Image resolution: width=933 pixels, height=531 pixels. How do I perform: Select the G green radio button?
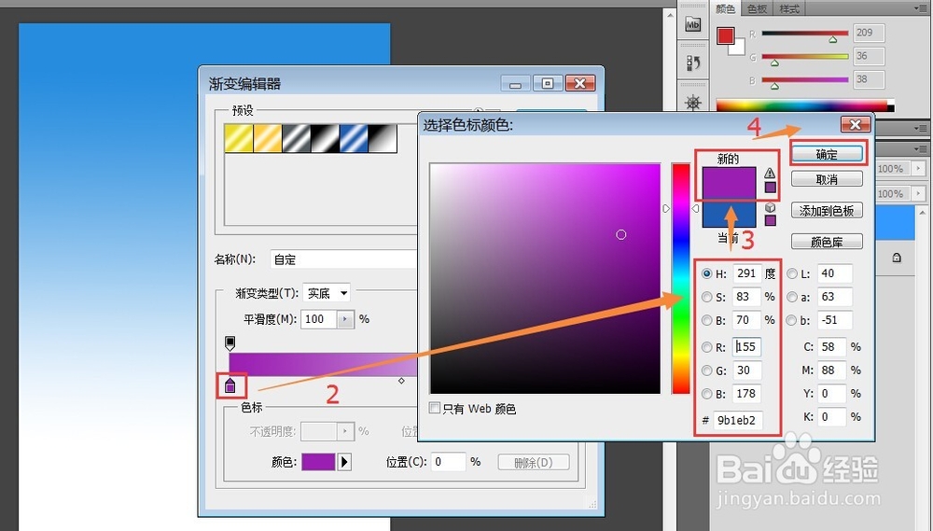(707, 370)
